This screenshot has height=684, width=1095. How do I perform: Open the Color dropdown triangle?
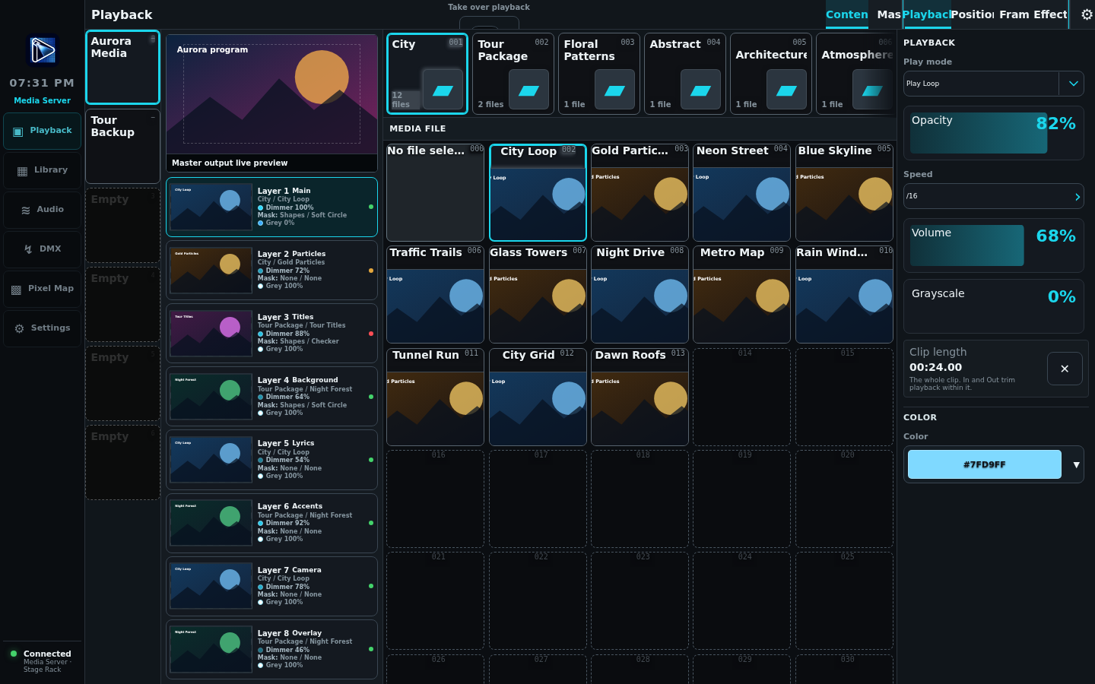pyautogui.click(x=1076, y=464)
